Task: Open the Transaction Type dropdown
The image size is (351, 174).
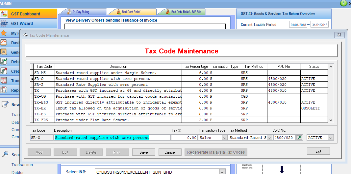Action: [x=225, y=138]
